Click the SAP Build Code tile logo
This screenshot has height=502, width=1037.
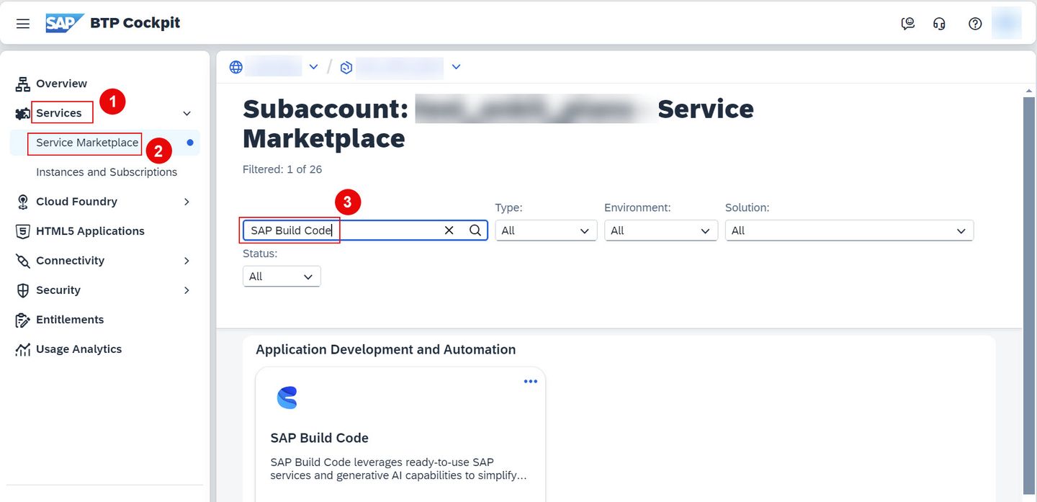287,398
